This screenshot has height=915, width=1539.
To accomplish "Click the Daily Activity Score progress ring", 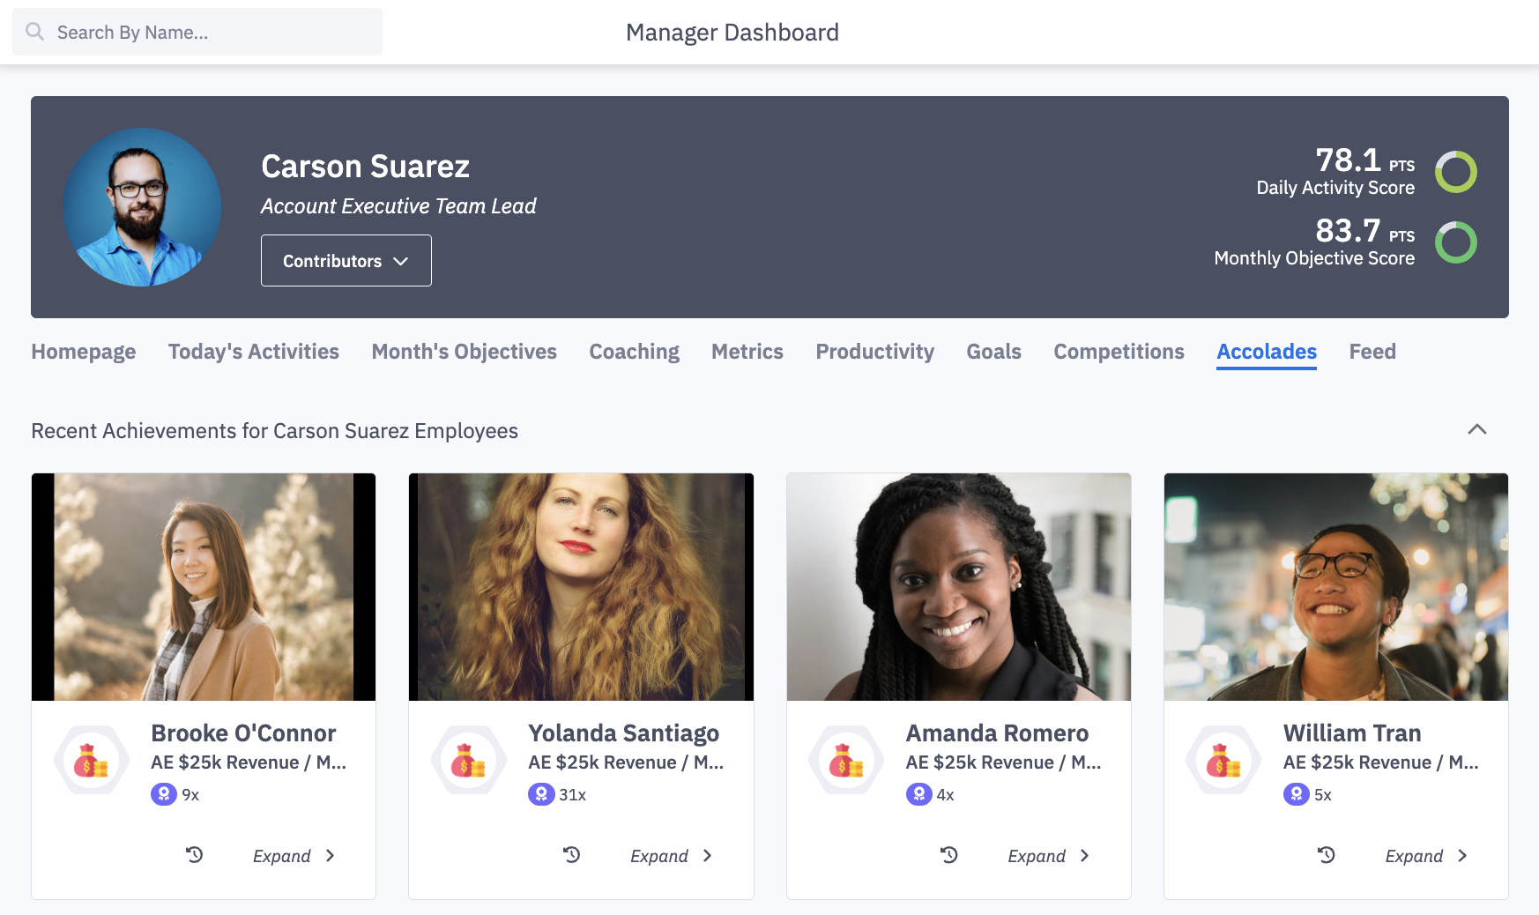I will 1455,172.
